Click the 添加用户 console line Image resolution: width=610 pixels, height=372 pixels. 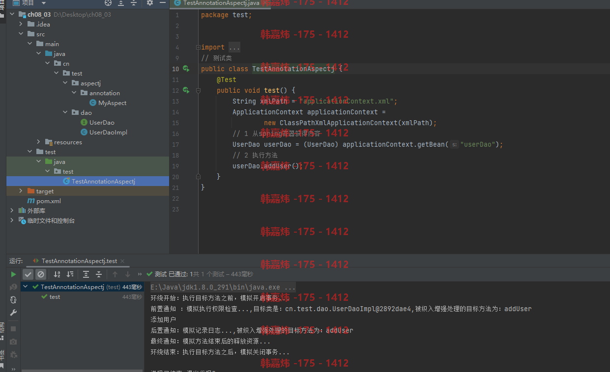pos(163,319)
